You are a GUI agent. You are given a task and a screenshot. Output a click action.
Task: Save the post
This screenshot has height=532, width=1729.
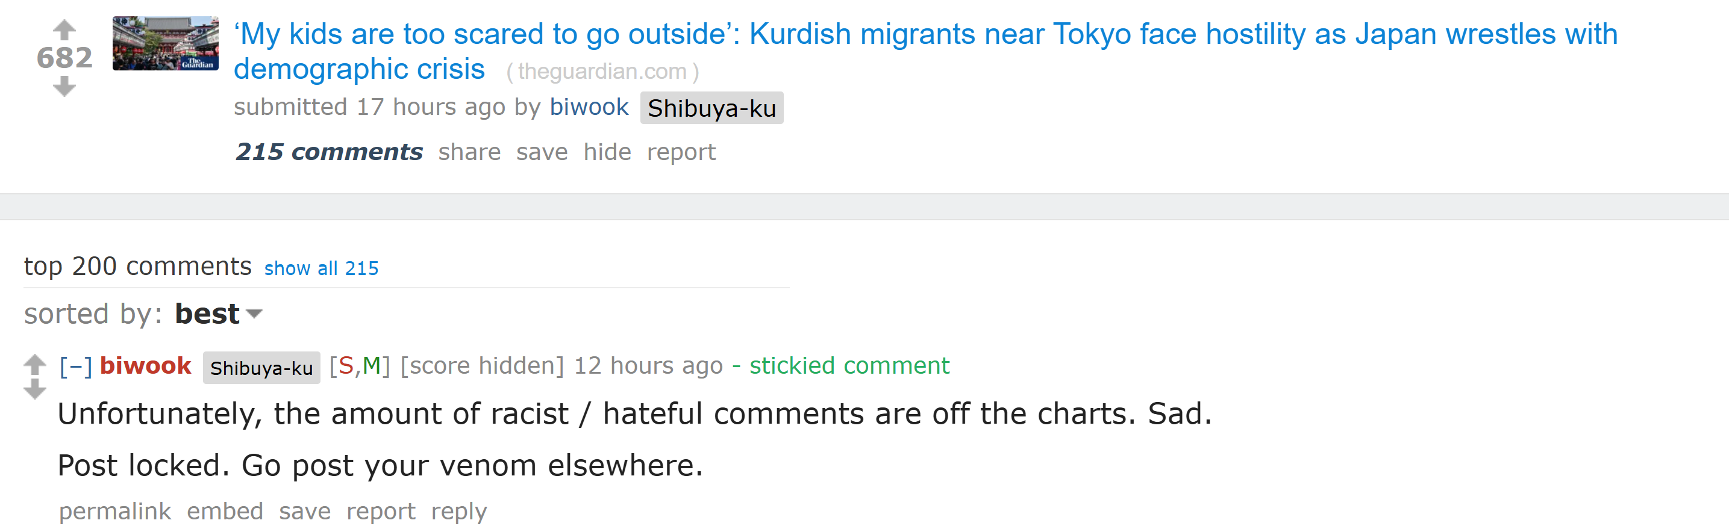(x=542, y=152)
